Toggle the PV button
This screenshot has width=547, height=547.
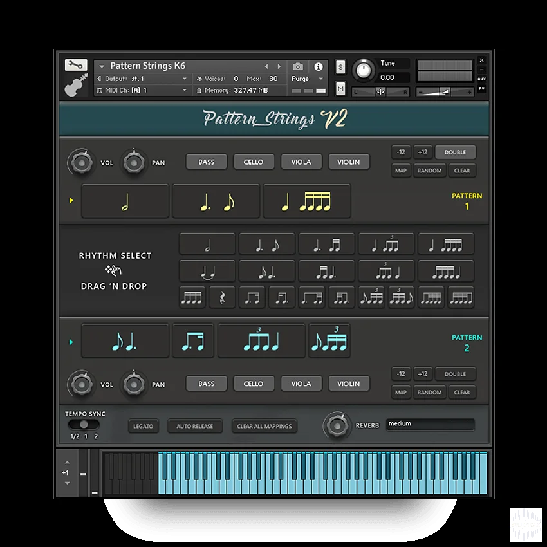click(x=481, y=89)
